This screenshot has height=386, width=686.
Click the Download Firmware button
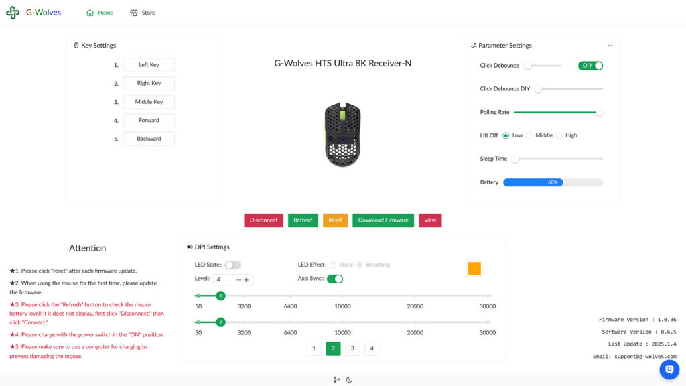(x=383, y=220)
